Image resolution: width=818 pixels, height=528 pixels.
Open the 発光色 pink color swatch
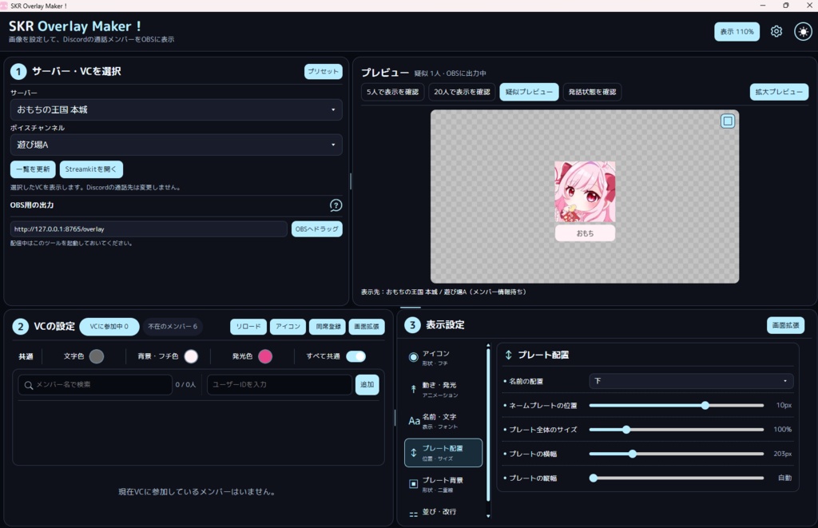click(265, 356)
